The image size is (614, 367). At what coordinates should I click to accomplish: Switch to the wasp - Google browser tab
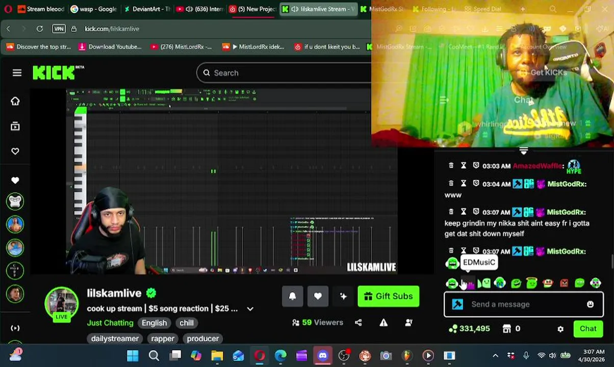94,9
